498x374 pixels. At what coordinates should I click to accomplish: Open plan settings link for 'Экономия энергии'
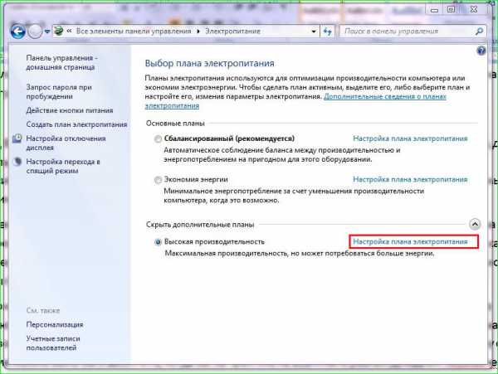(x=410, y=180)
